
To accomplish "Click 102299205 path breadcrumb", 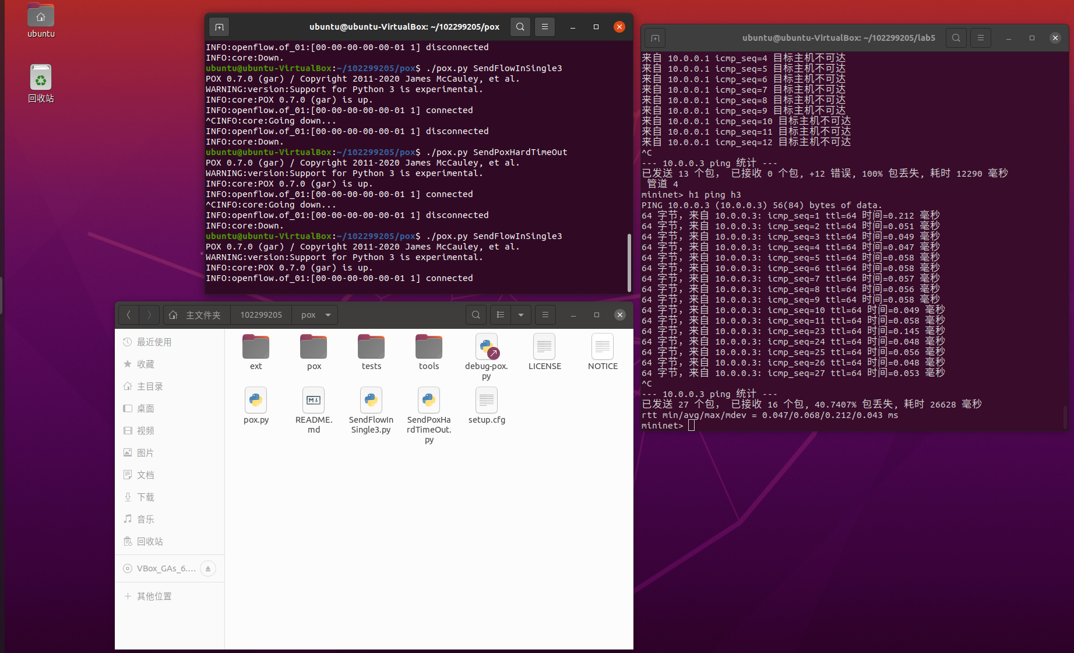I will (x=261, y=315).
